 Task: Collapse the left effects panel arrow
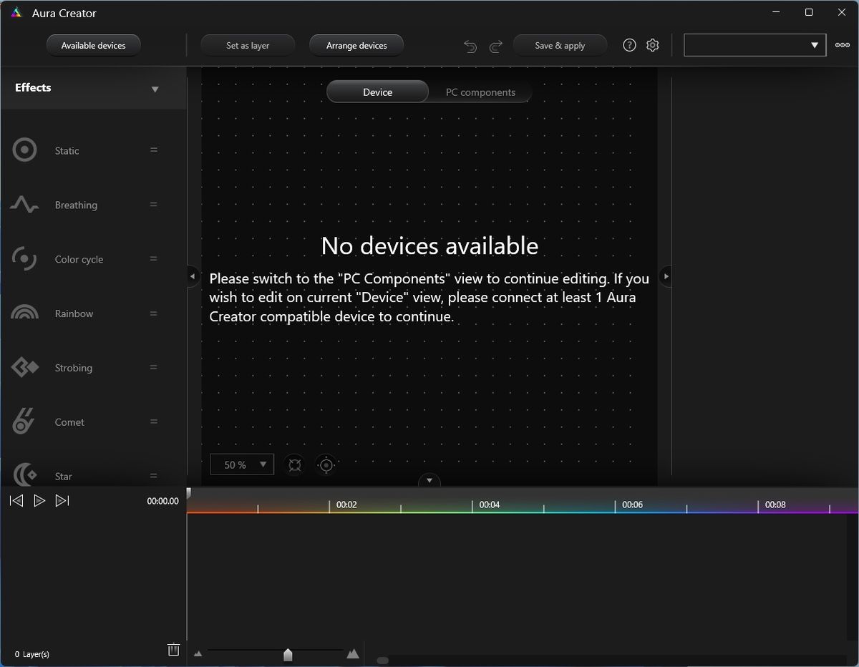click(x=193, y=276)
